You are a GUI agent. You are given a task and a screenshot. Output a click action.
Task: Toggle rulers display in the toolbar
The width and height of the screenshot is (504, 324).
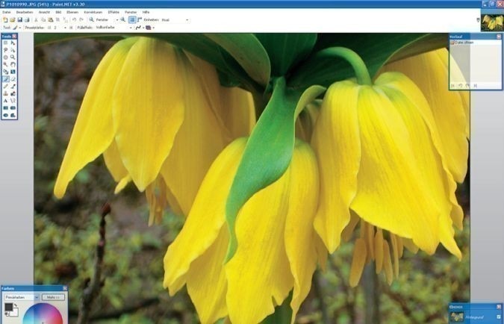140,19
